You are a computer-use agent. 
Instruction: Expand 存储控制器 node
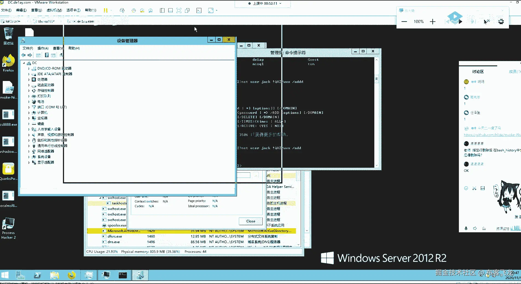29,91
